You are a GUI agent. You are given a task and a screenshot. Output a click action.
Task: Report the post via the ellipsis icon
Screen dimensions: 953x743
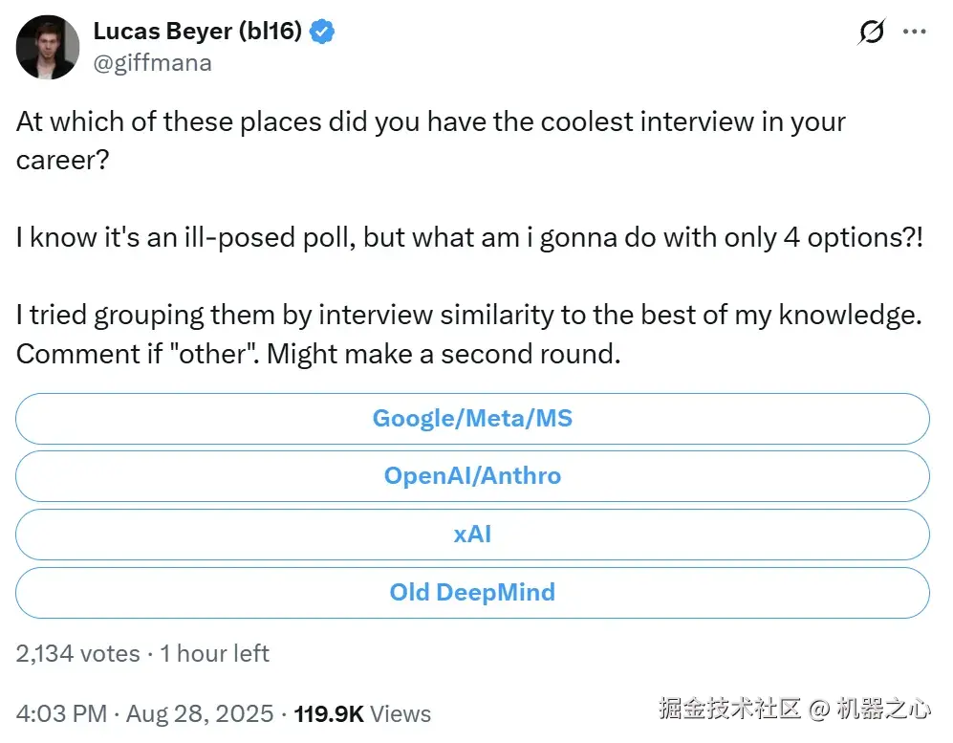(x=915, y=32)
